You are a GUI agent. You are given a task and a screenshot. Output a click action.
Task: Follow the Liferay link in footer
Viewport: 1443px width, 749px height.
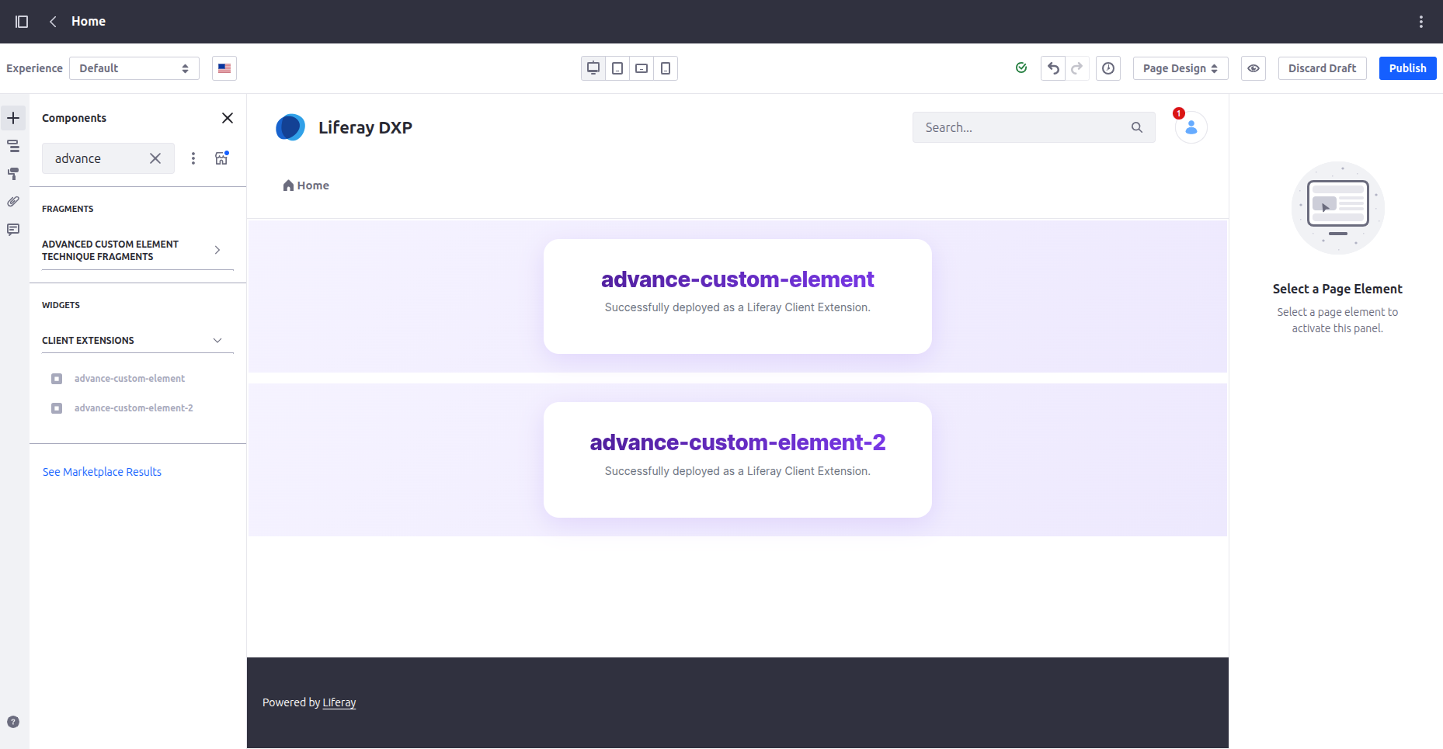(339, 702)
